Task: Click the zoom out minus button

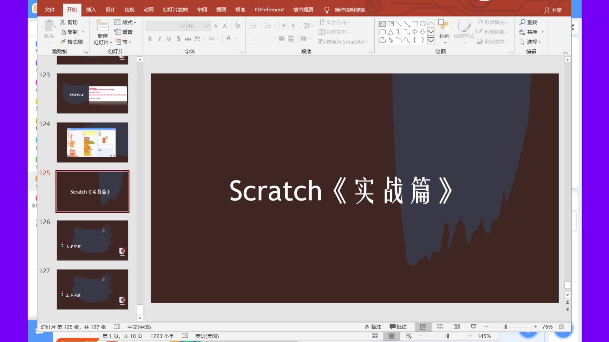Action: click(486, 327)
